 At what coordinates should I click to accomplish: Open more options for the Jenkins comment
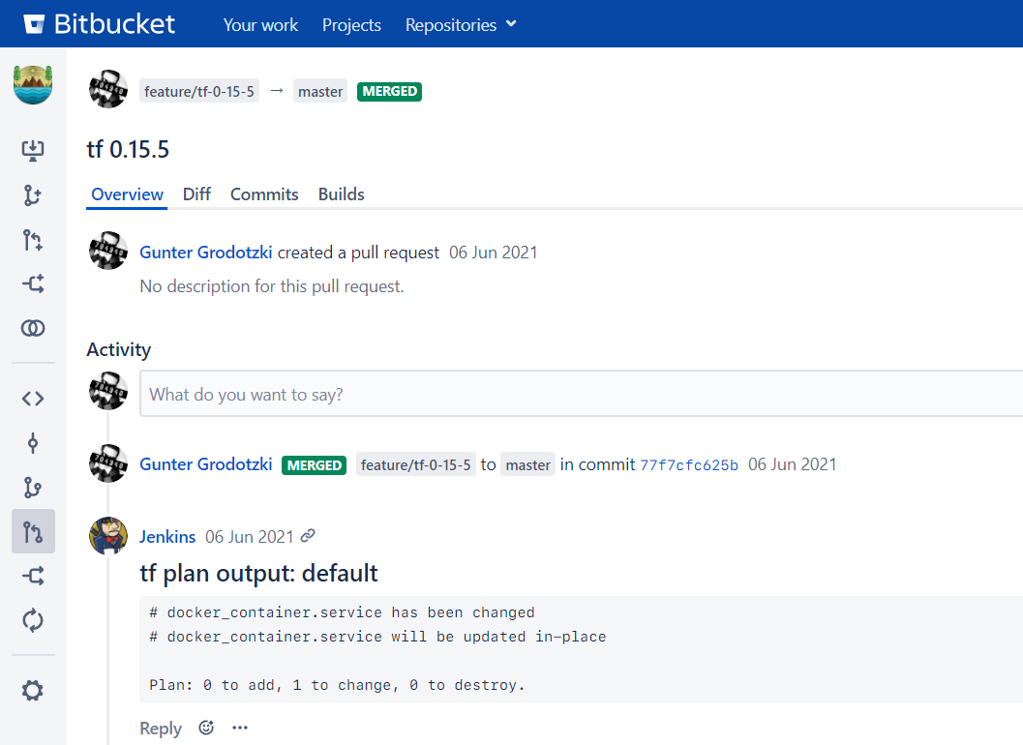click(239, 728)
